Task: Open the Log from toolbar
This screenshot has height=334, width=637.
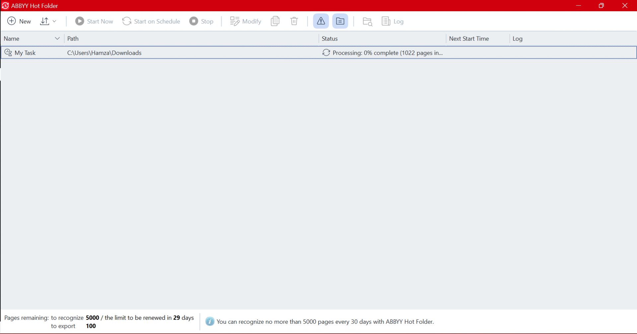Action: pyautogui.click(x=392, y=21)
